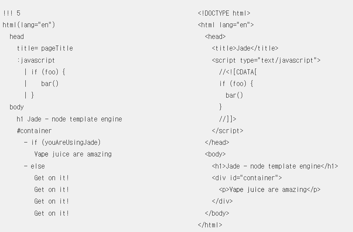Click the '- if (youAreUsingJade)' line
This screenshot has width=353, height=232.
pos(62,142)
